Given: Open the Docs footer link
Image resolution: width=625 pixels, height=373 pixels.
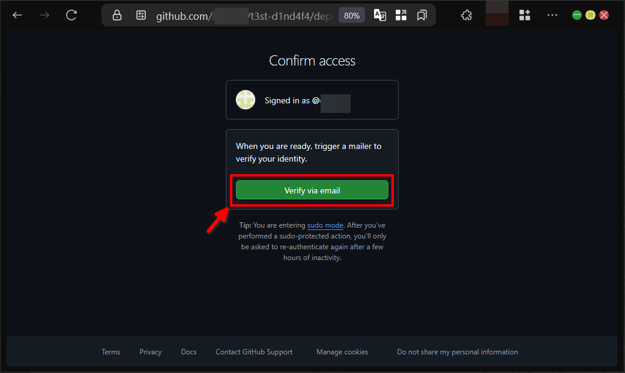Looking at the screenshot, I should tap(189, 352).
